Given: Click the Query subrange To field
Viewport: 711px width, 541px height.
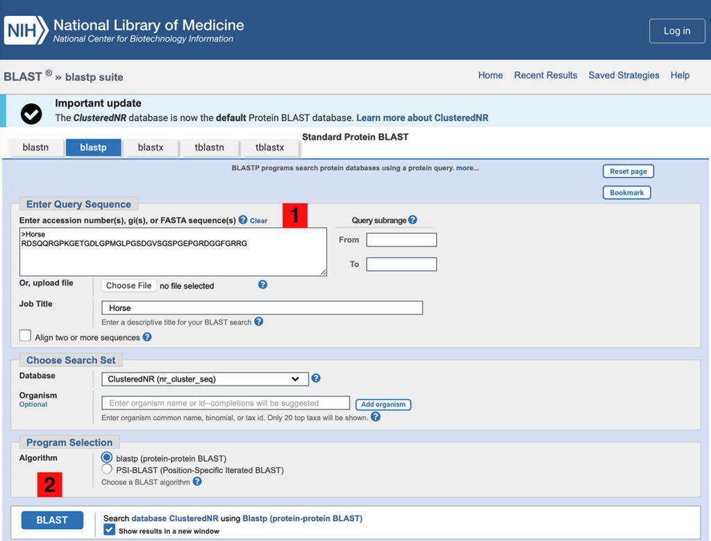Looking at the screenshot, I should (401, 265).
